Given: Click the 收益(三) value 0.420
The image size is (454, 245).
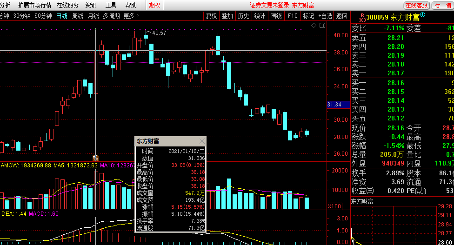Looking at the screenshot, I should pyautogui.click(x=396, y=191).
